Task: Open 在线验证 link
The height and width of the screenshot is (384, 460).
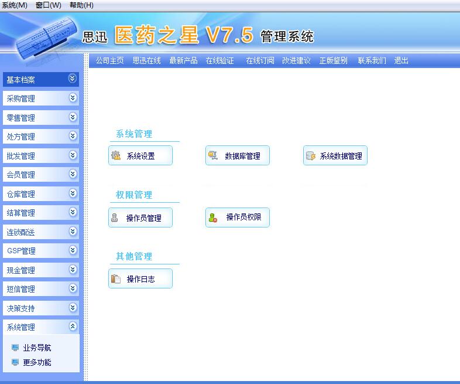Action: pyautogui.click(x=219, y=60)
